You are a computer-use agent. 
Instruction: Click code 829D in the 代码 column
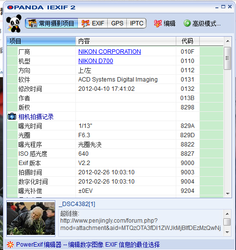point(188,135)
